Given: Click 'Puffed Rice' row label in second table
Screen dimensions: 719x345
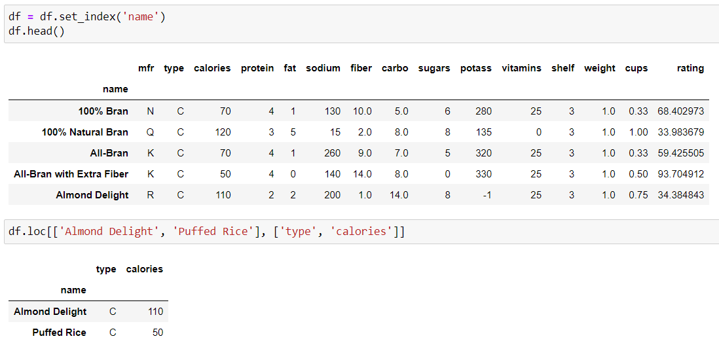Looking at the screenshot, I should pyautogui.click(x=59, y=333).
